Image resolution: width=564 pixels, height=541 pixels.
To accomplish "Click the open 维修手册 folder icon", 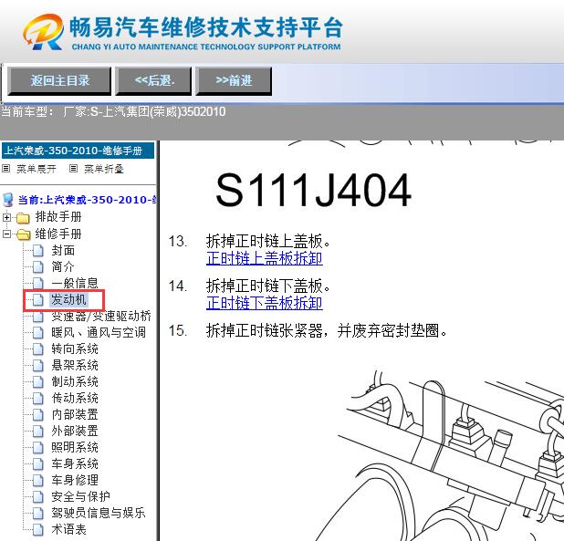I will [24, 234].
